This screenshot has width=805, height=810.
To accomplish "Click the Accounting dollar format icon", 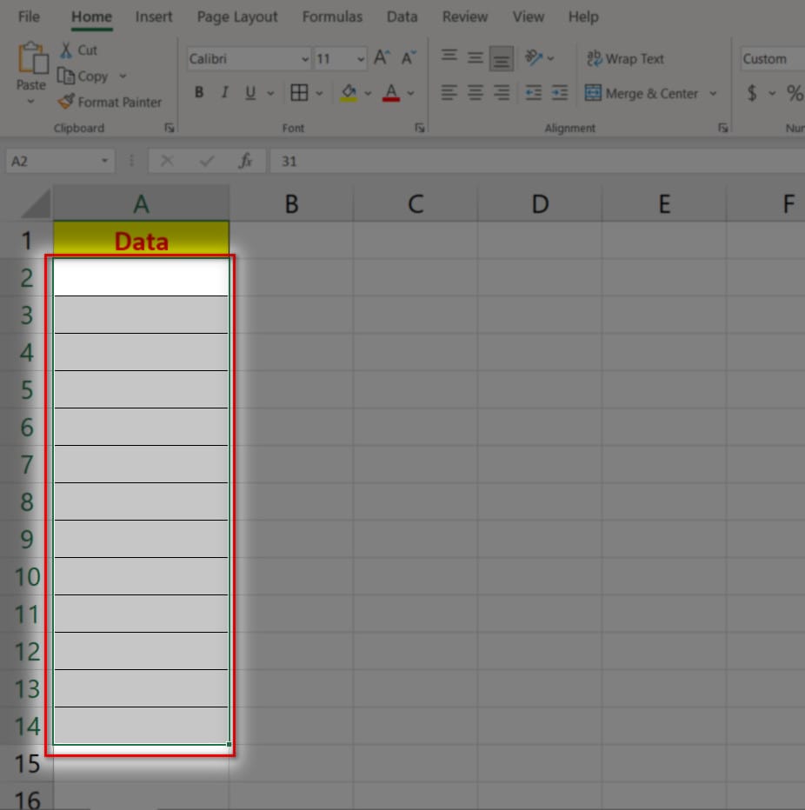I will (x=752, y=93).
